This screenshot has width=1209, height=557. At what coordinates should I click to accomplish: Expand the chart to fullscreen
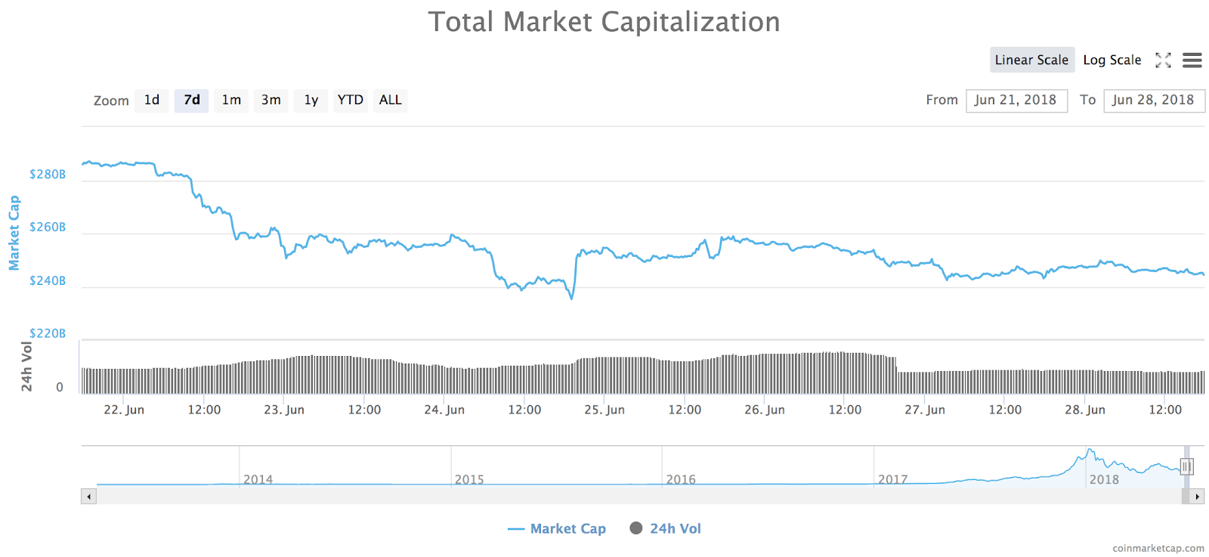[x=1163, y=60]
